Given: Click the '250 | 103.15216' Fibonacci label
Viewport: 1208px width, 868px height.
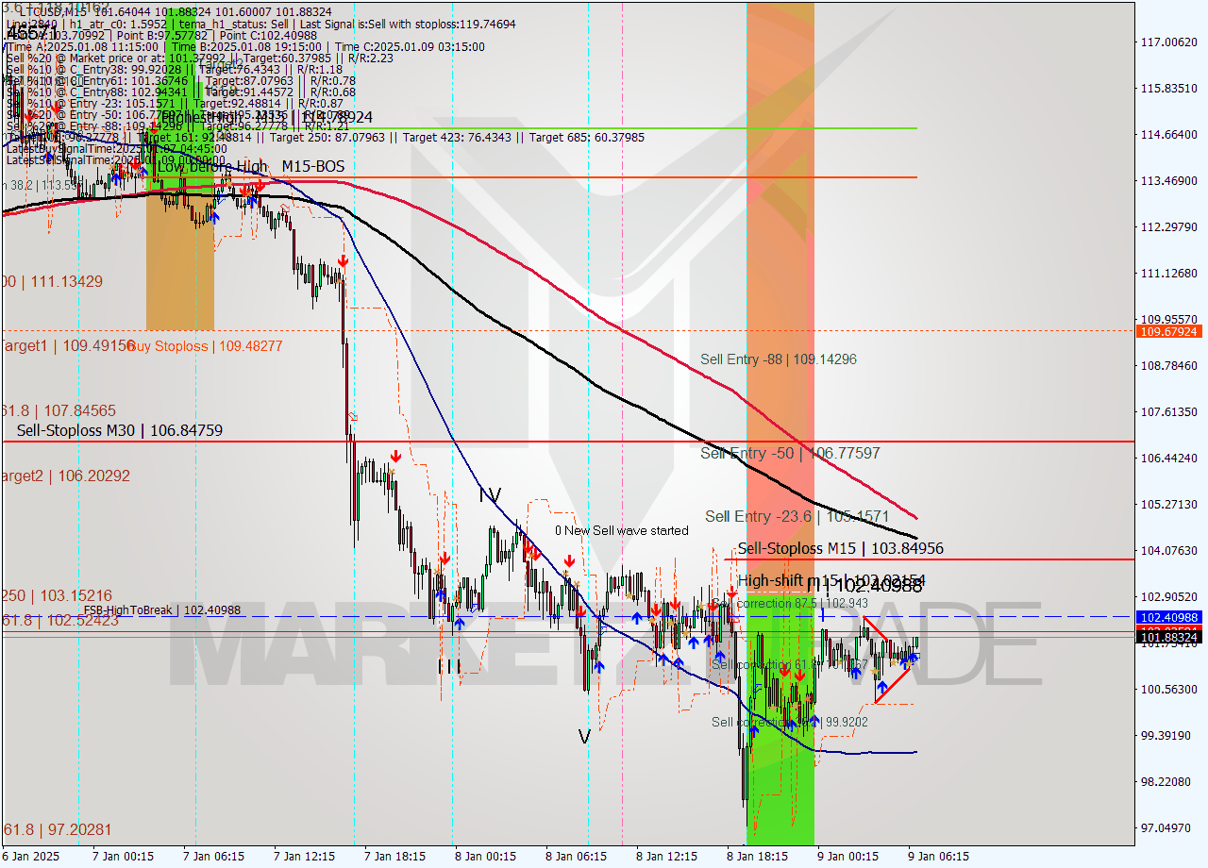Looking at the screenshot, I should [x=57, y=595].
